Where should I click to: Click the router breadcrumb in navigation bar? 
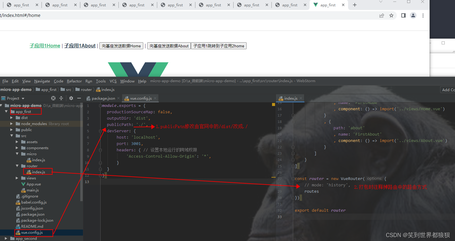[x=84, y=90]
